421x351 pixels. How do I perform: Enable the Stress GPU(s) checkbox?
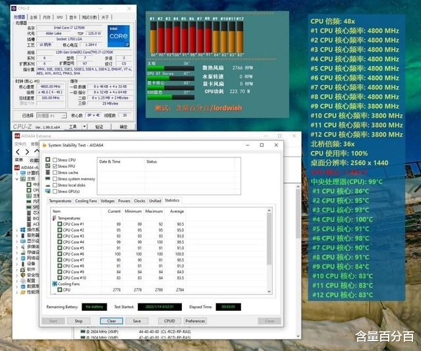(x=55, y=192)
